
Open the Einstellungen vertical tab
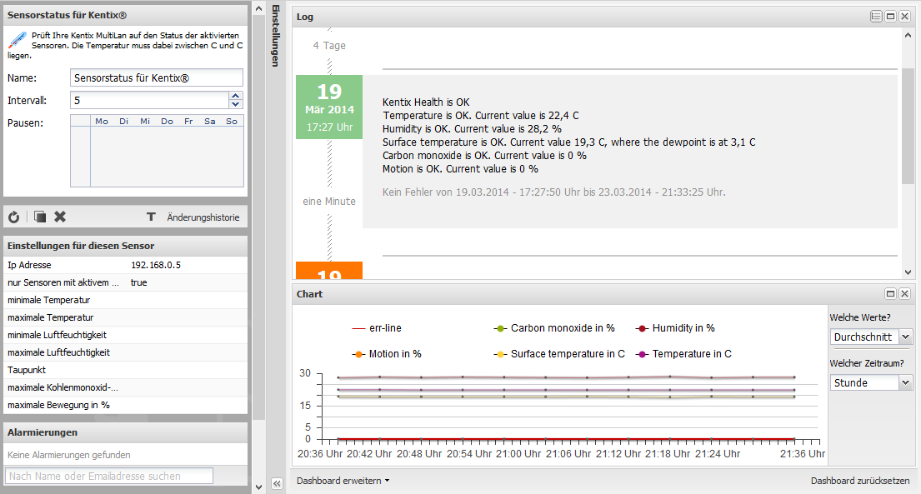pyautogui.click(x=276, y=35)
